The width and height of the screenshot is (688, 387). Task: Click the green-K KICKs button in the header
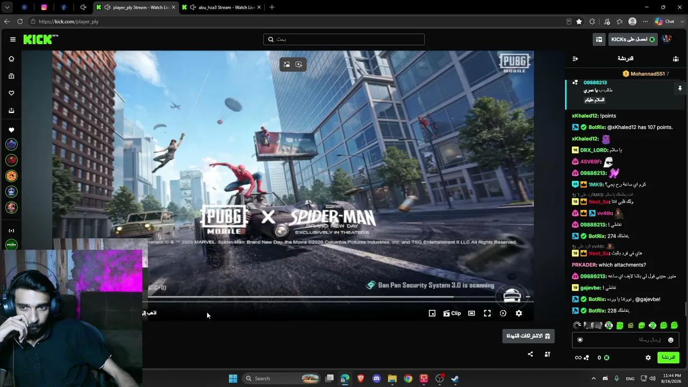pyautogui.click(x=633, y=39)
